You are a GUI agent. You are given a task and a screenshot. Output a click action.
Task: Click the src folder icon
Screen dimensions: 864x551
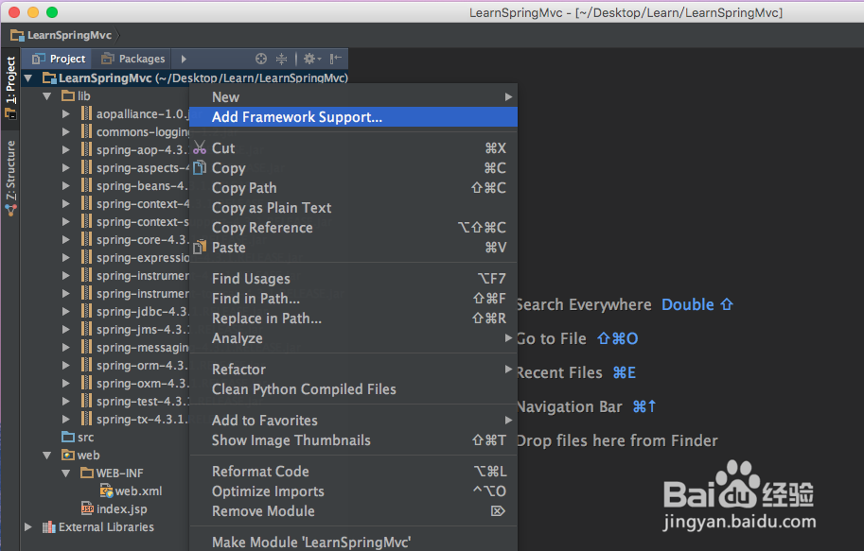point(68,437)
